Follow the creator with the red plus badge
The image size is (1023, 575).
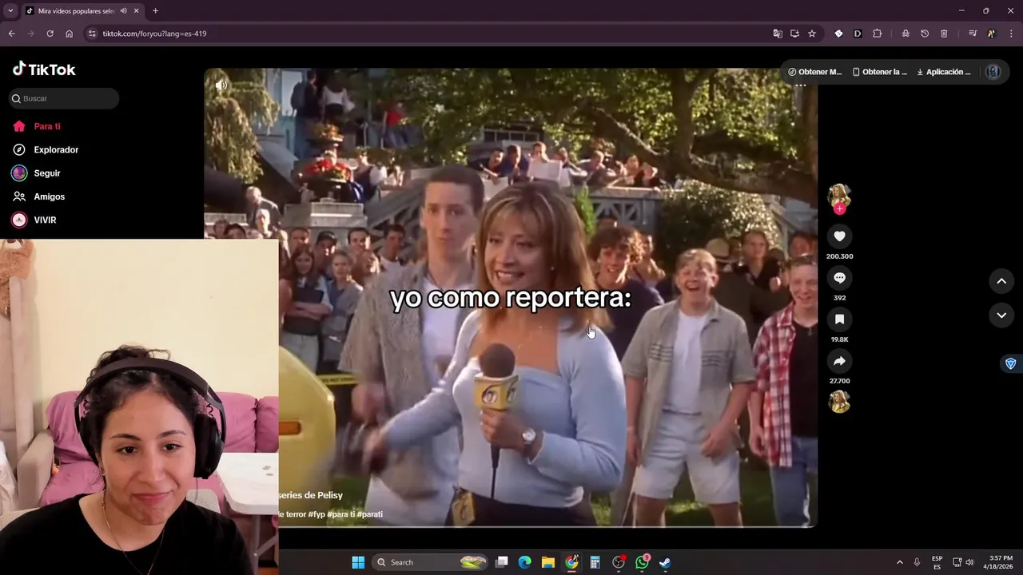pyautogui.click(x=839, y=209)
